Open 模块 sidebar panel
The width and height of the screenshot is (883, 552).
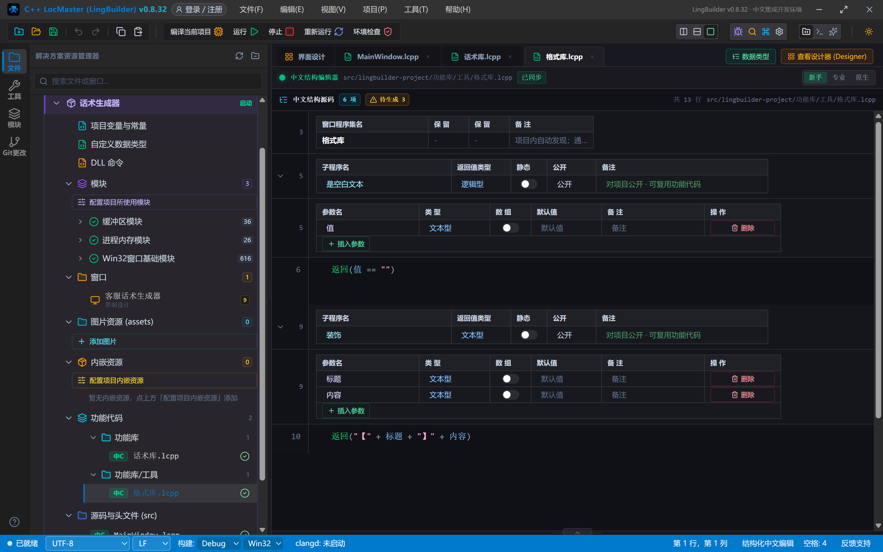click(x=14, y=118)
